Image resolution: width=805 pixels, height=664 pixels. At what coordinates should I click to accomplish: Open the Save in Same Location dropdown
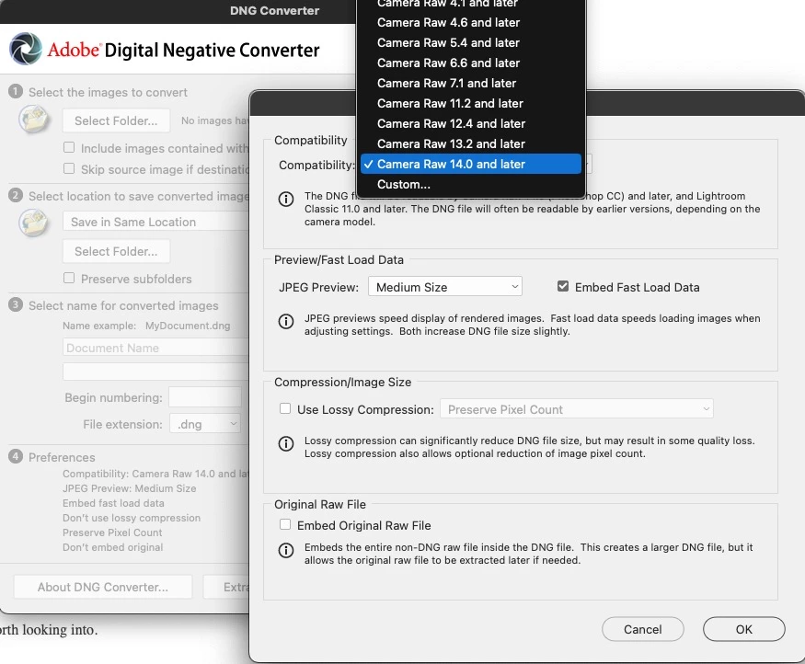[155, 222]
